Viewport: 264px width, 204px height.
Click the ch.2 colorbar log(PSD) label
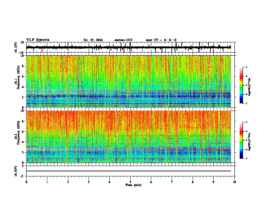coord(250,142)
